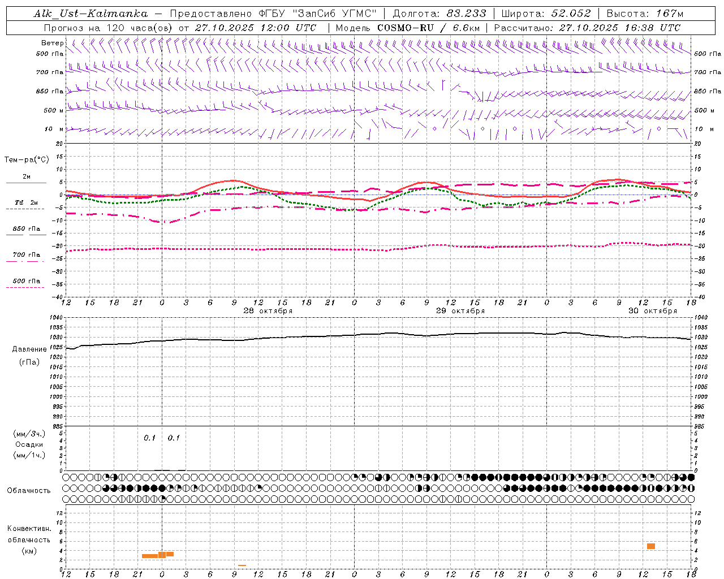Select the longitude value Долгота: 83.233

click(439, 14)
